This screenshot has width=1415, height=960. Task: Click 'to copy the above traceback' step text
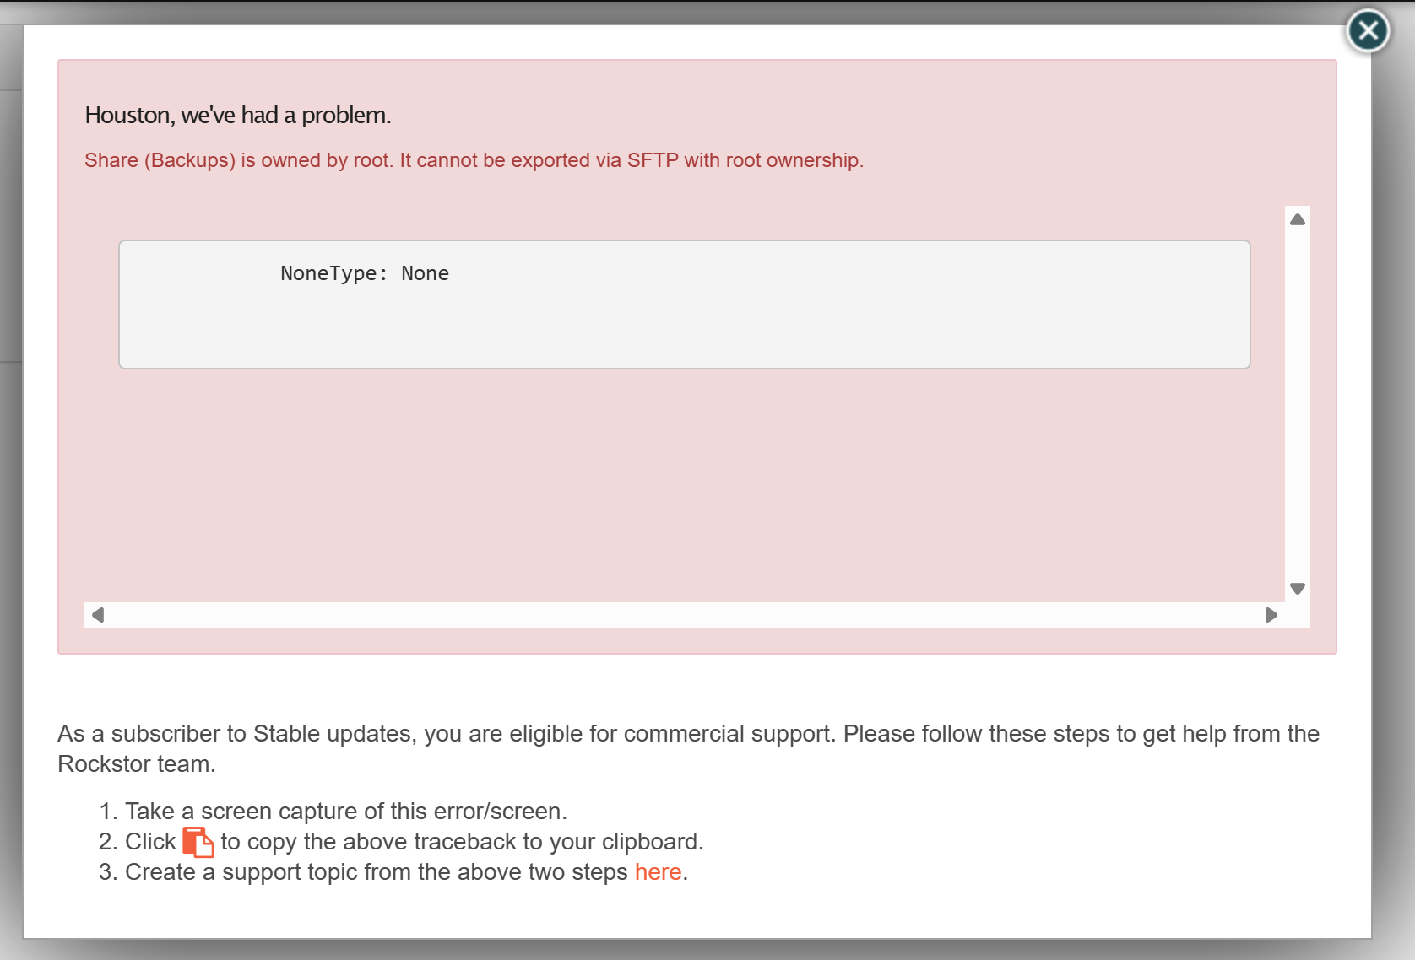(462, 841)
